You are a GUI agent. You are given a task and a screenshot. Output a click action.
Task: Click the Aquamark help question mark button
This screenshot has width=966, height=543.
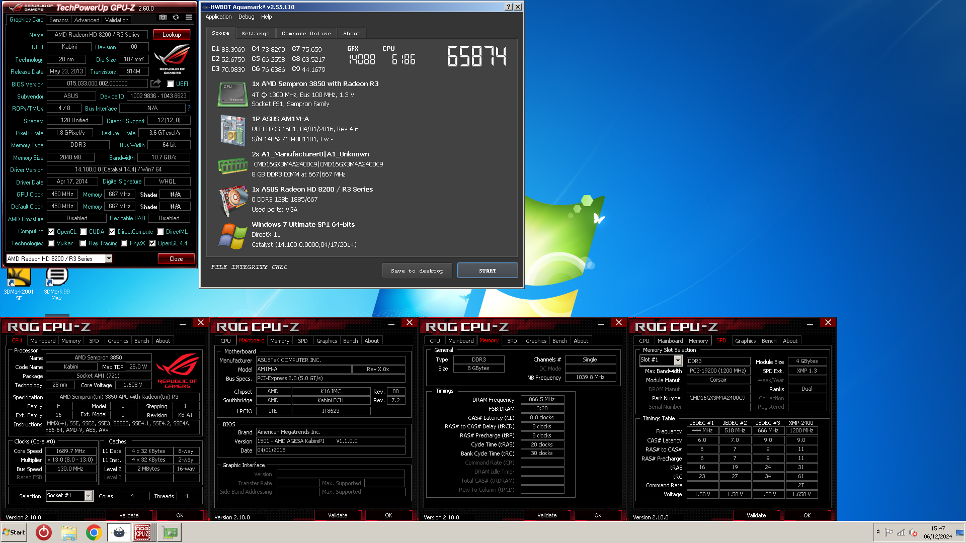(x=509, y=7)
